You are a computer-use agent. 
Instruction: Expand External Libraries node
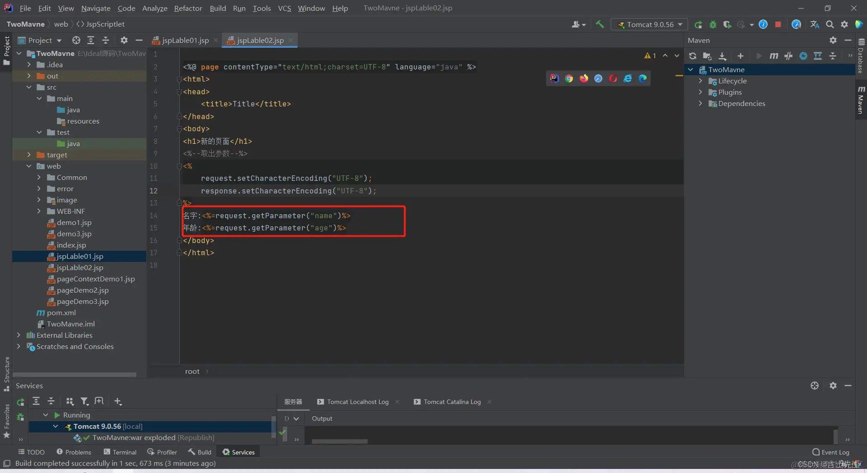point(19,335)
